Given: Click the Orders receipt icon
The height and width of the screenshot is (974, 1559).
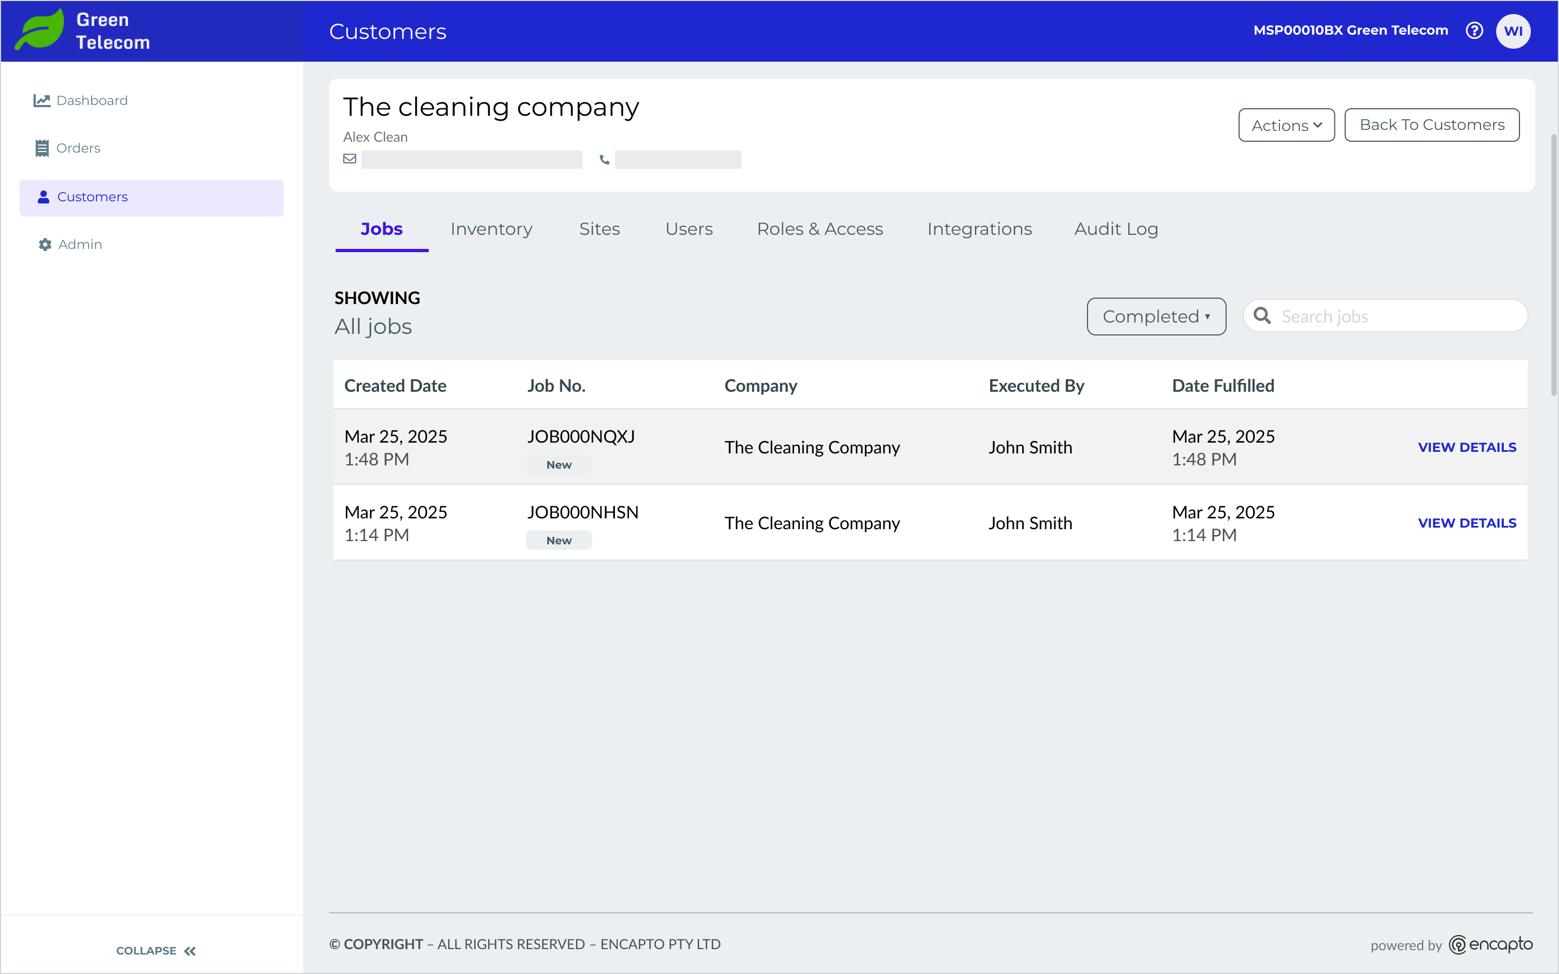Looking at the screenshot, I should coord(42,148).
